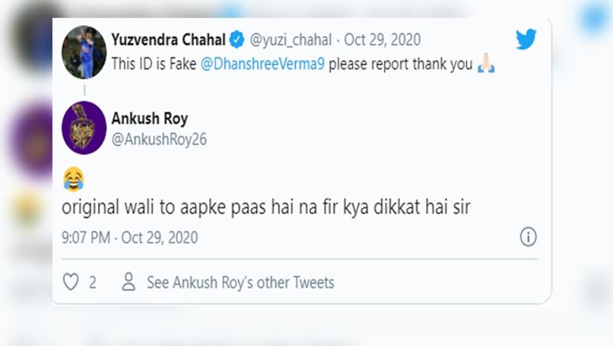Click See Ankush Roy's other Tweets
Image resolution: width=613 pixels, height=346 pixels.
pos(240,283)
